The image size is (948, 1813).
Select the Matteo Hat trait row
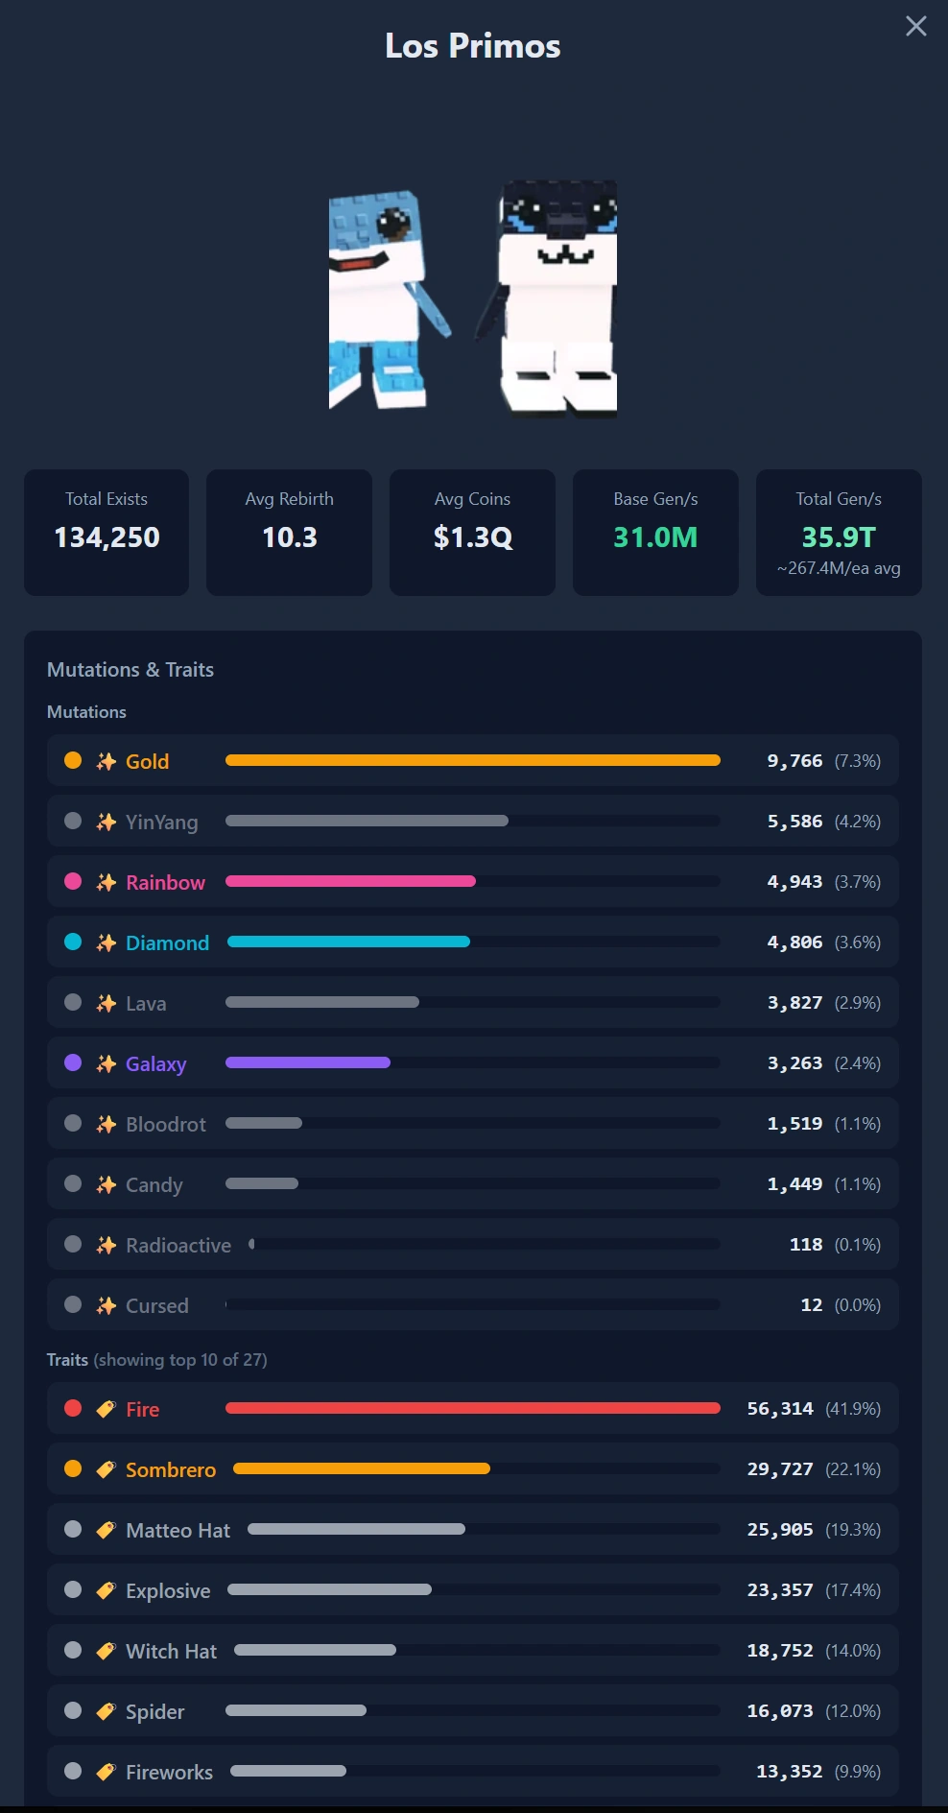[473, 1530]
